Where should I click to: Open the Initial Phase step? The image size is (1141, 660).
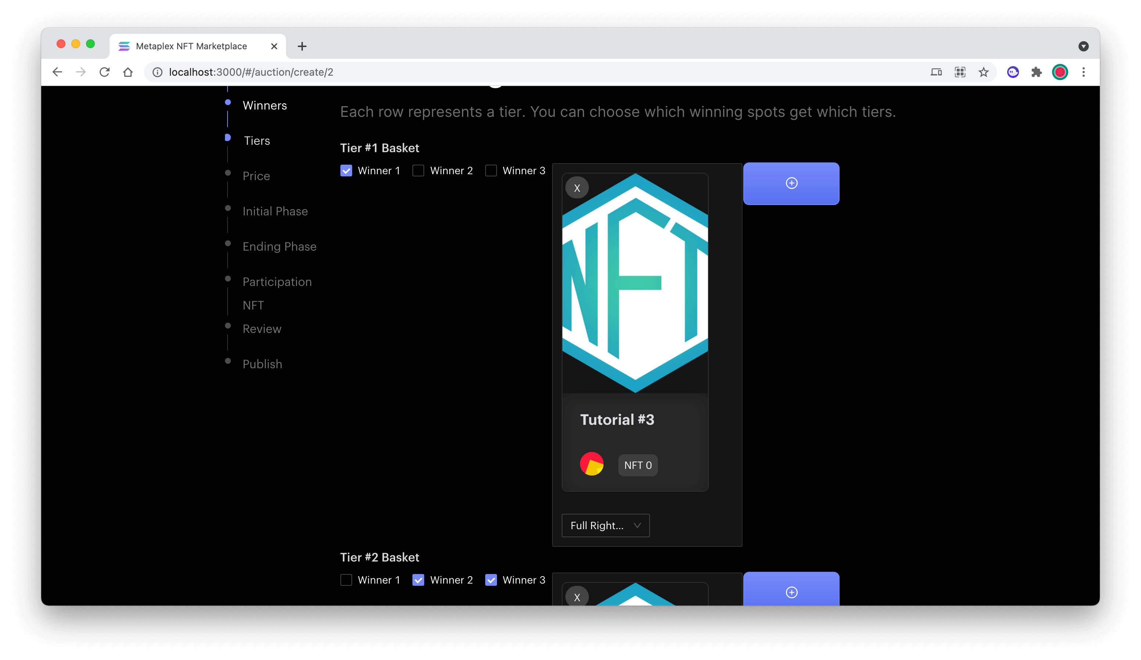coord(275,211)
